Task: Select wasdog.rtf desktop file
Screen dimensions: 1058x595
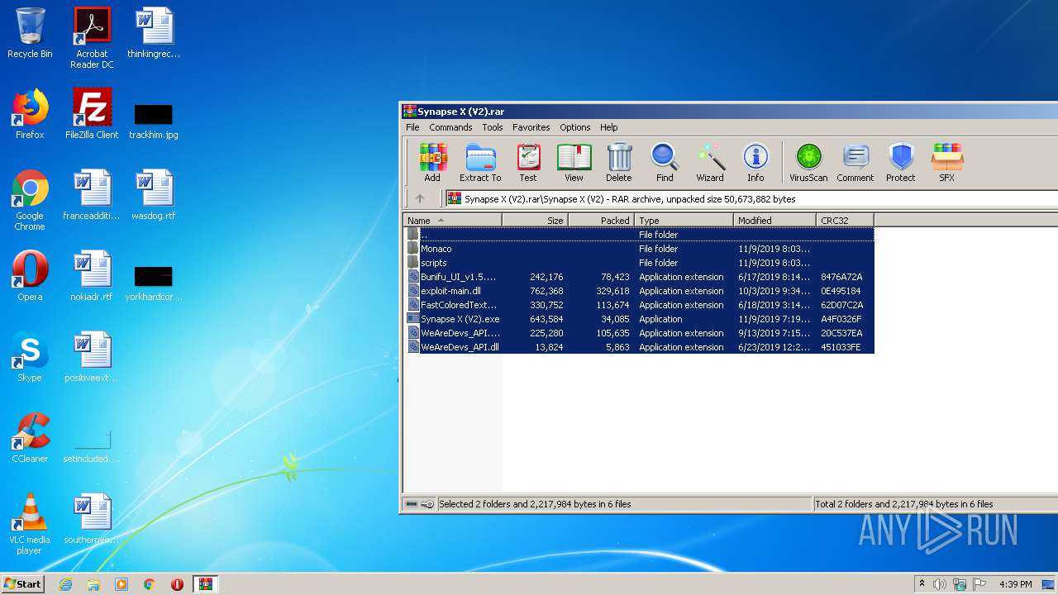Action: [154, 195]
